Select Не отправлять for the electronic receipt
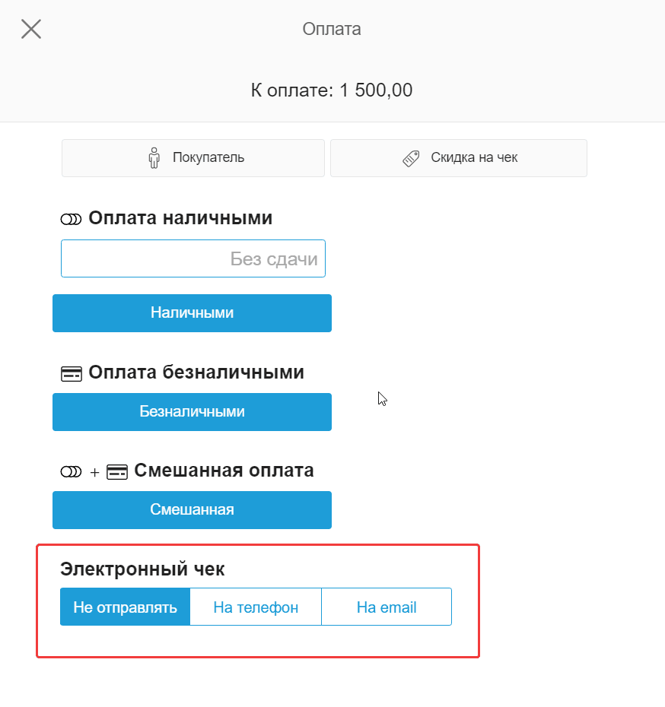 pos(125,607)
